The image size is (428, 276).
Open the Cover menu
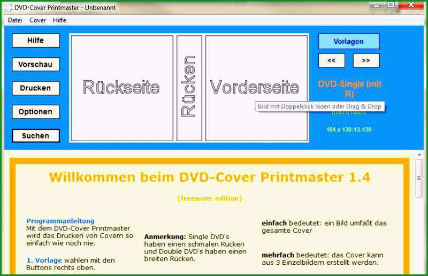37,20
